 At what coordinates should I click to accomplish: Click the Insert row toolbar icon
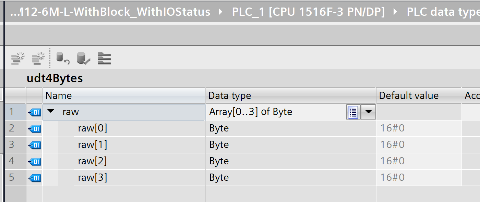click(18, 58)
